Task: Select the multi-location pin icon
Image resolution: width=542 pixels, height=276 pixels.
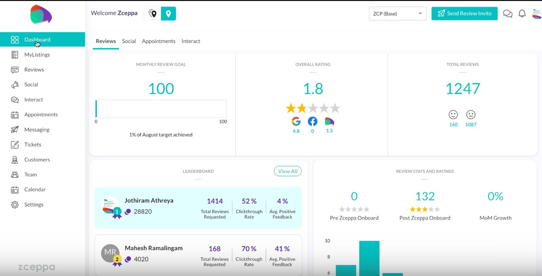Action: click(x=152, y=14)
